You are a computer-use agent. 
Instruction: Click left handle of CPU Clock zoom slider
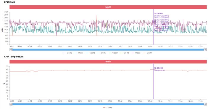[x=11, y=49]
